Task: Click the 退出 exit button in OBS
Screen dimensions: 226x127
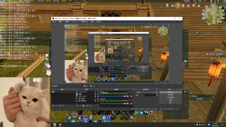Action: [x=171, y=102]
